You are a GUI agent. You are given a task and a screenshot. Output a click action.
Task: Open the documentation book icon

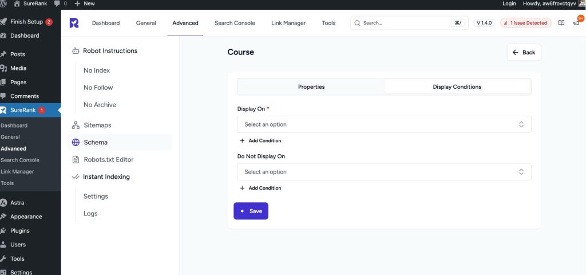point(561,23)
